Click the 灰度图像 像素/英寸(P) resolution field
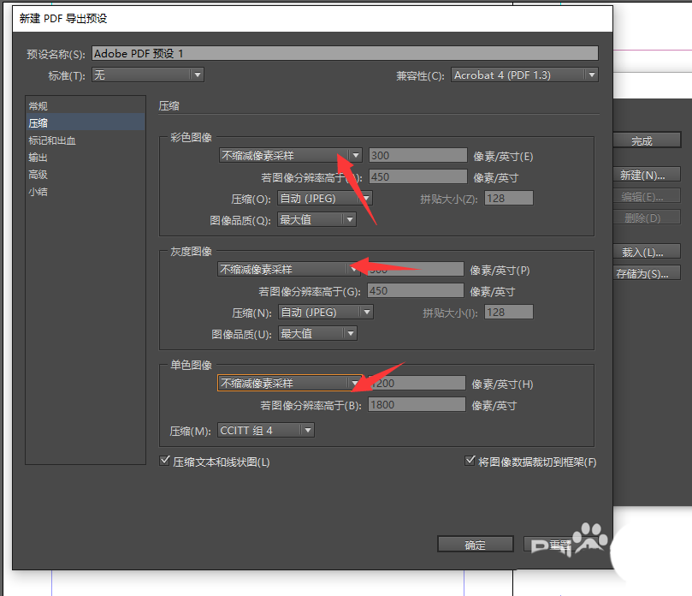692x596 pixels. point(416,270)
